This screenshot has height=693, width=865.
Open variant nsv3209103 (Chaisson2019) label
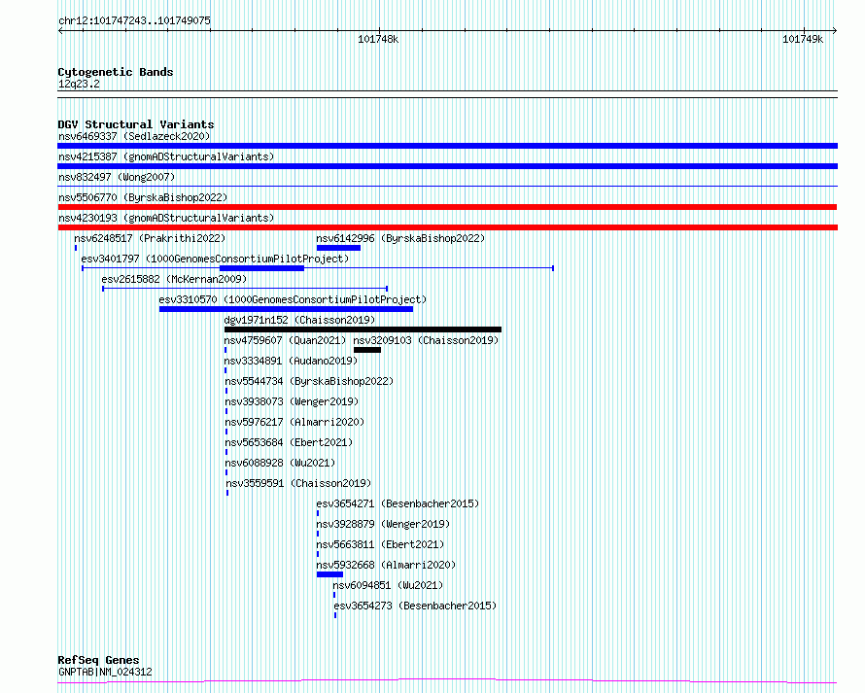[426, 340]
